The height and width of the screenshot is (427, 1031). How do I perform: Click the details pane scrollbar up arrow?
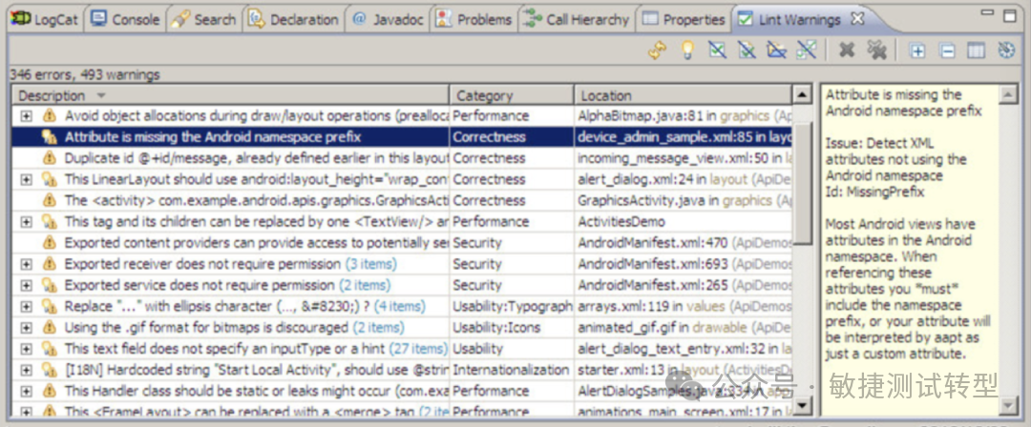tap(1008, 95)
